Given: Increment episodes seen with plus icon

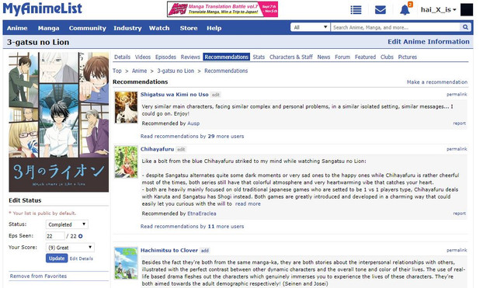Looking at the screenshot, I should click(81, 236).
